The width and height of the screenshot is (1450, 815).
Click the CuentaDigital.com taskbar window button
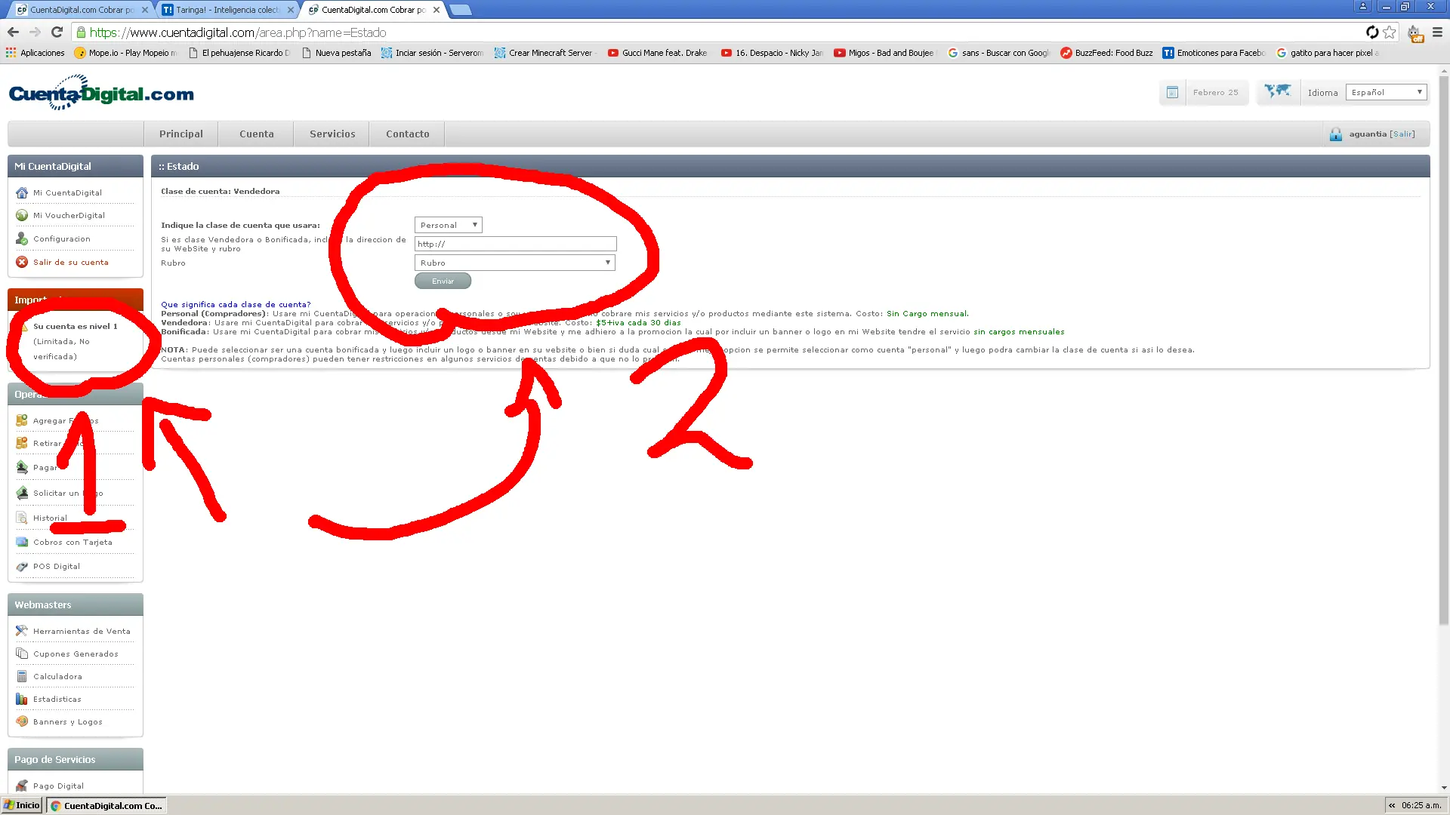[106, 805]
